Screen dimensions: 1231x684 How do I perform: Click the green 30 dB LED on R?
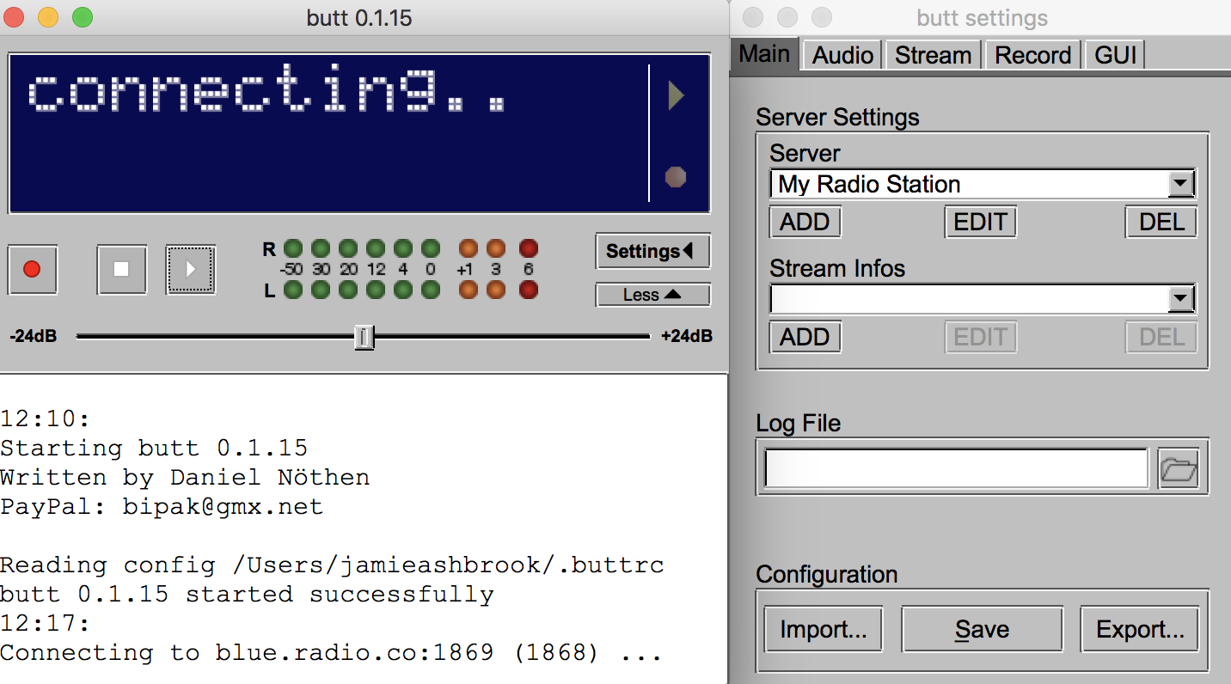coord(321,249)
